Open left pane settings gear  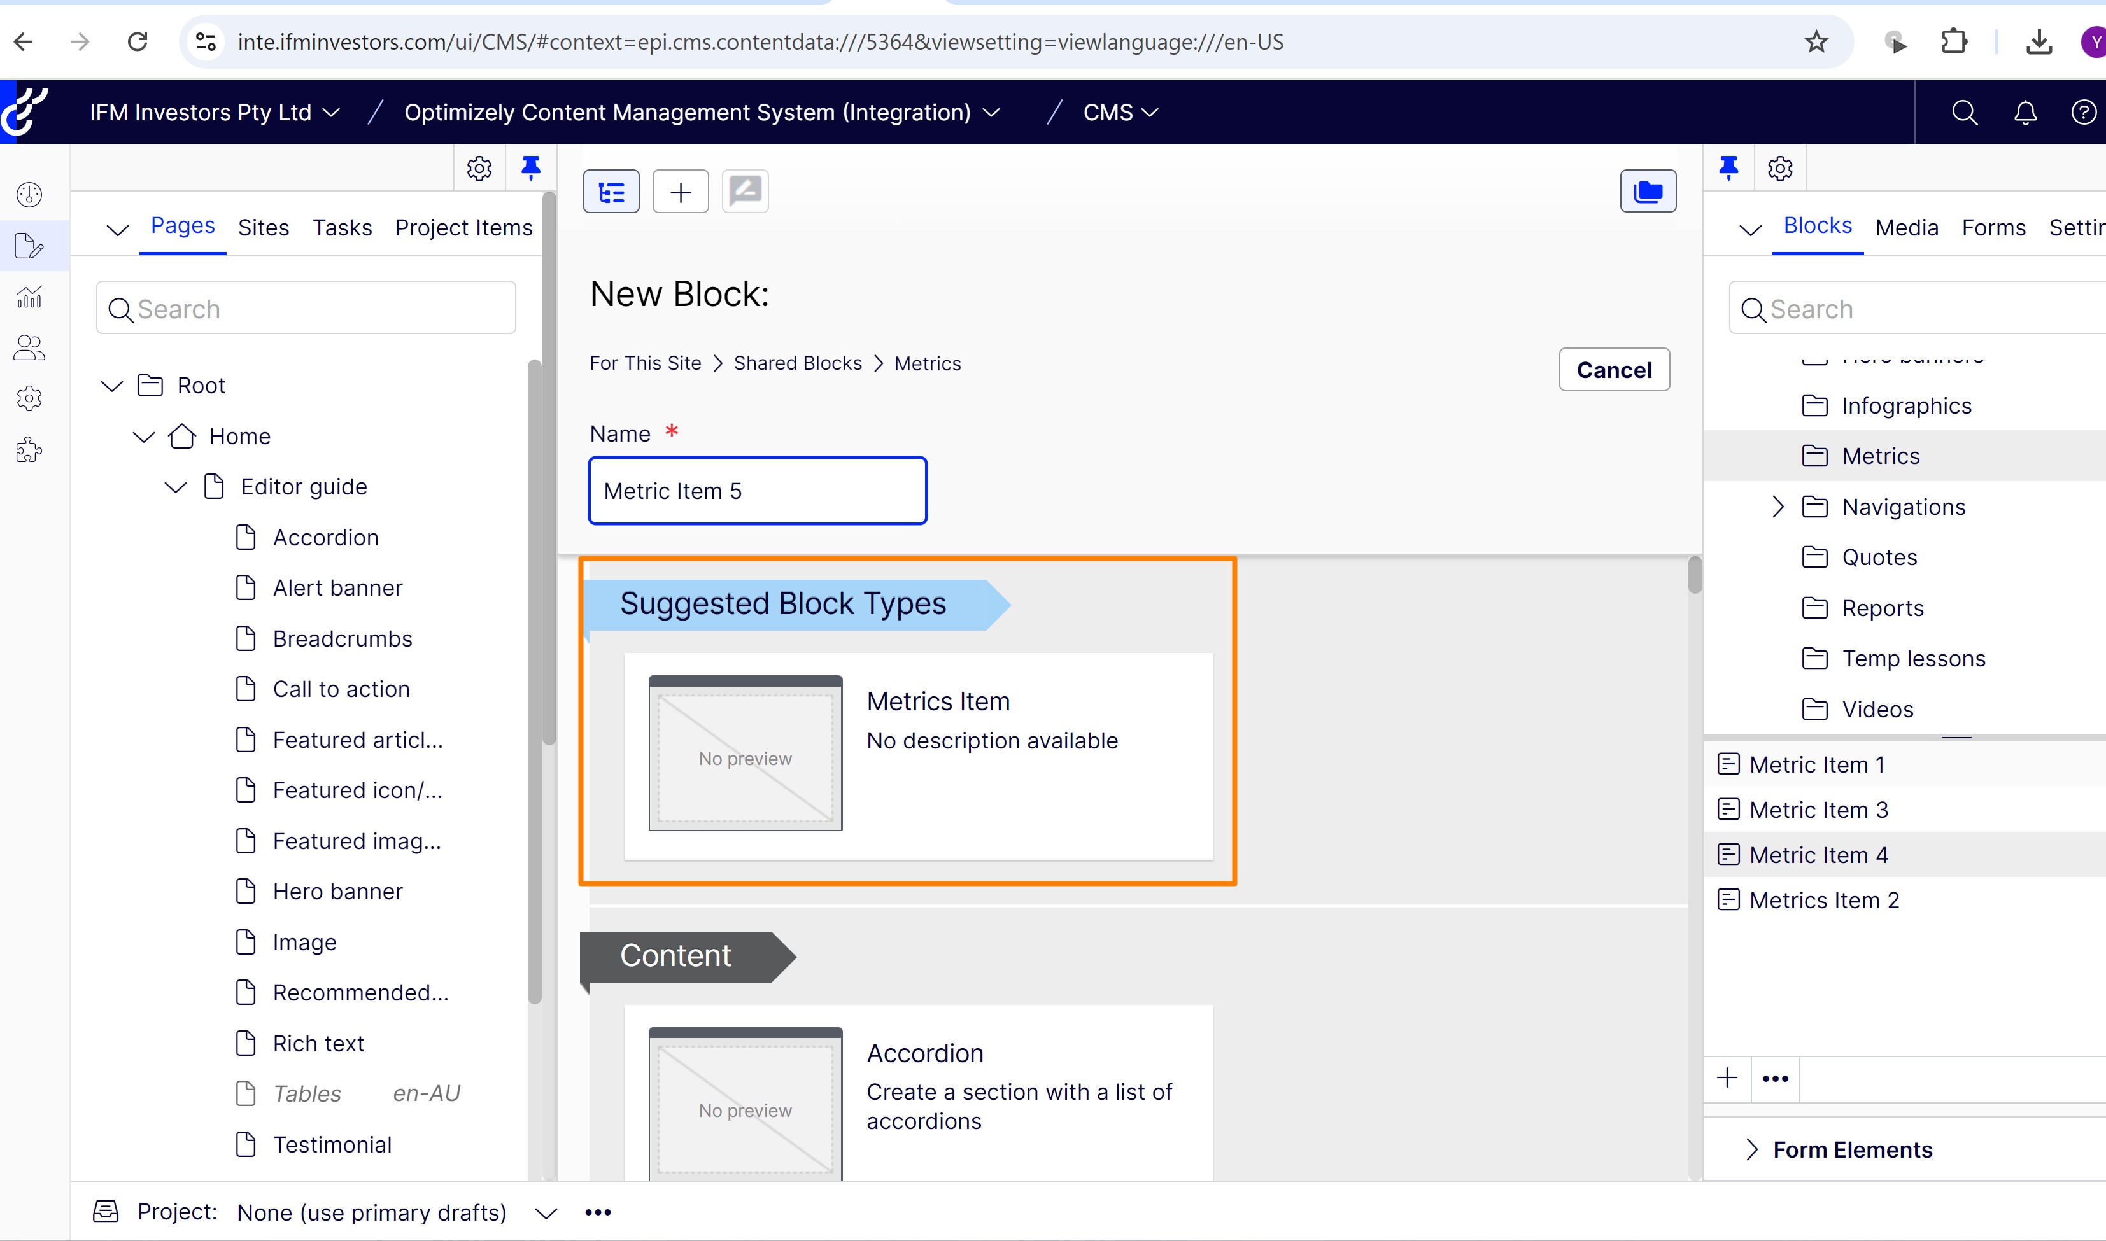(478, 168)
